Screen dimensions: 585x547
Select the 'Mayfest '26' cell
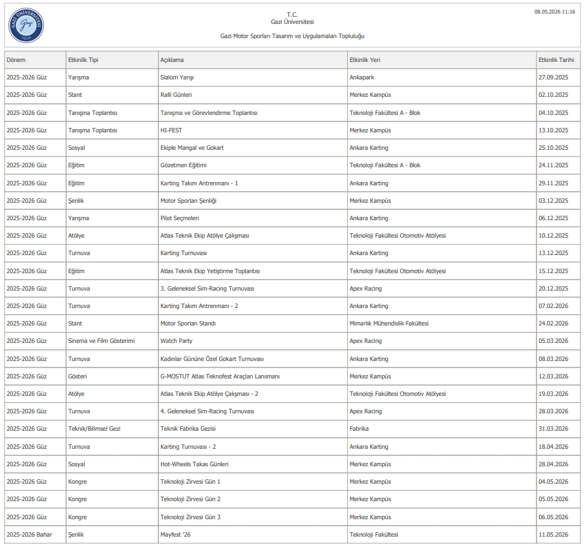(253, 535)
